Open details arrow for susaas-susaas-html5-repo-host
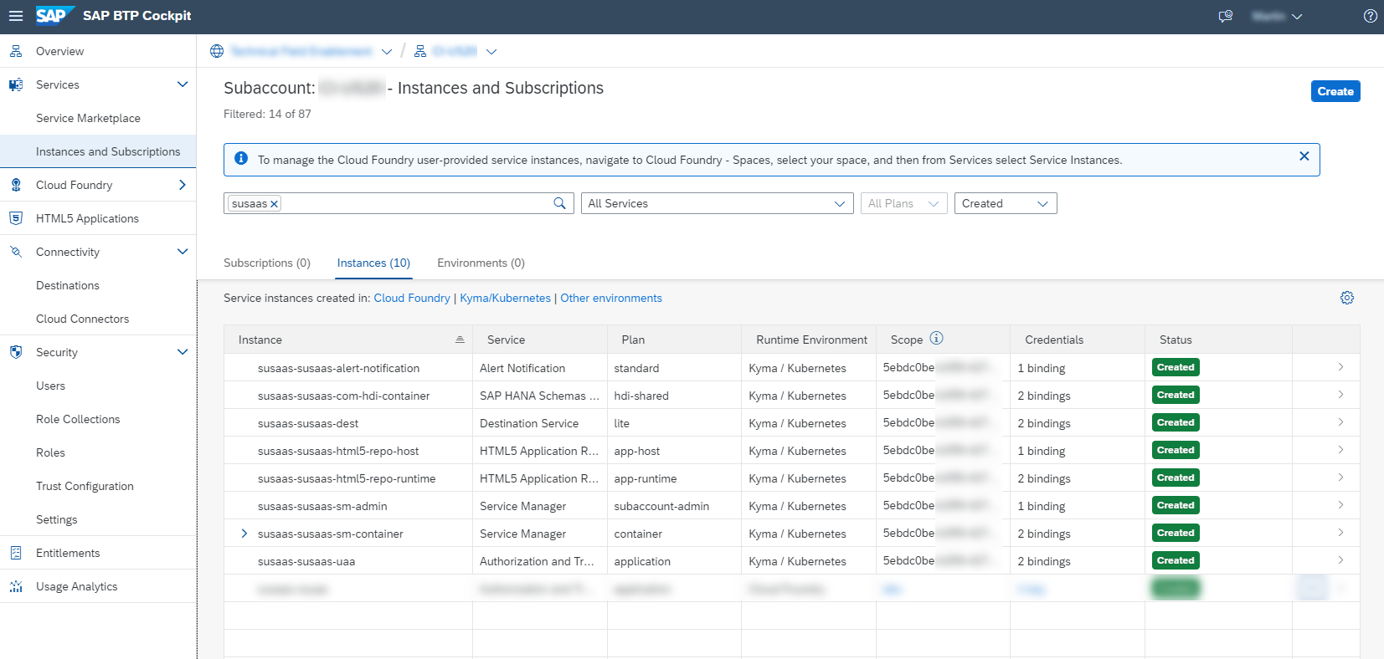 coord(1340,450)
